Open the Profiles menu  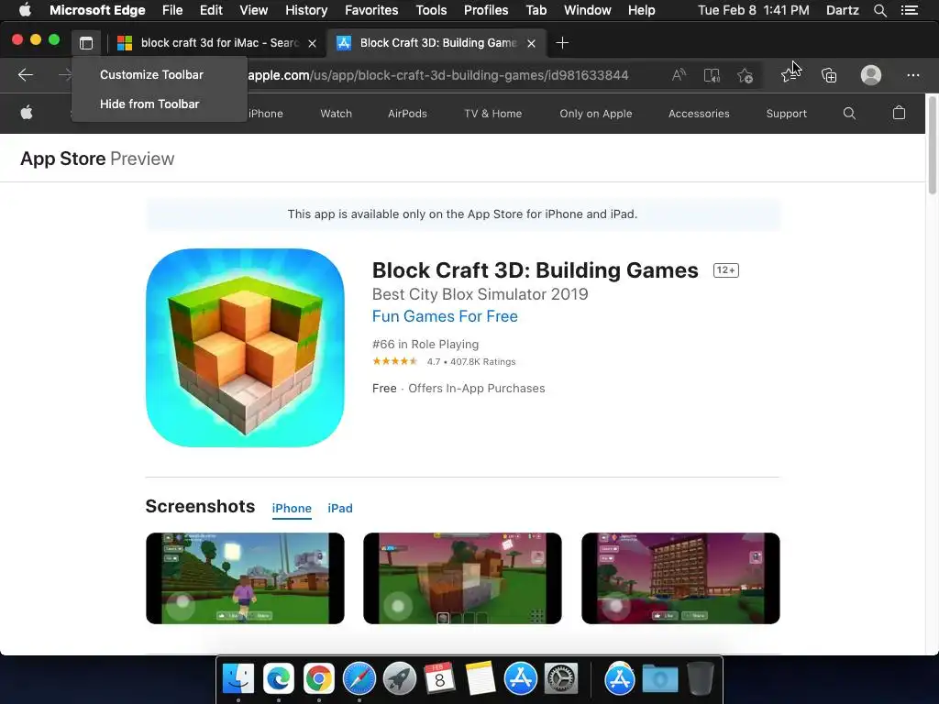[x=486, y=10]
